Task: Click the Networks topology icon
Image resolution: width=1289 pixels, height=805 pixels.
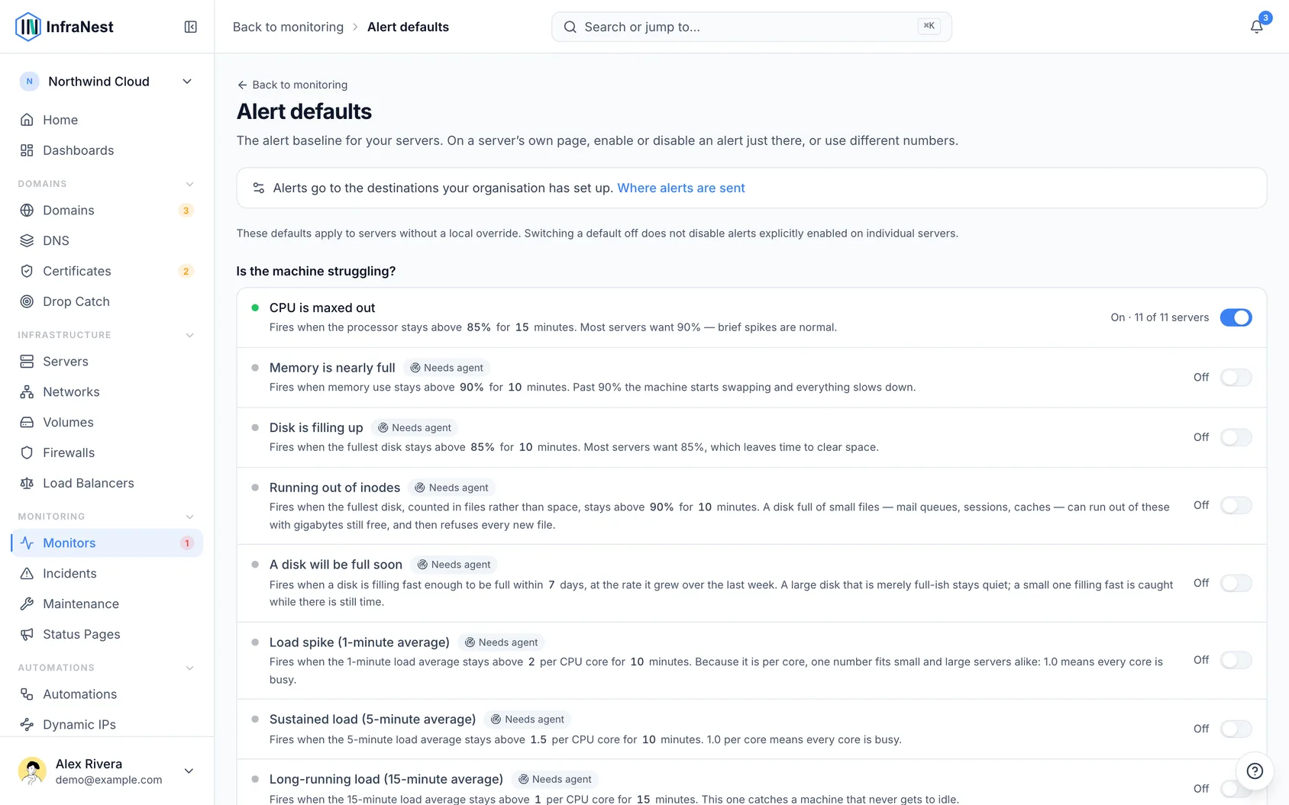Action: (x=27, y=392)
